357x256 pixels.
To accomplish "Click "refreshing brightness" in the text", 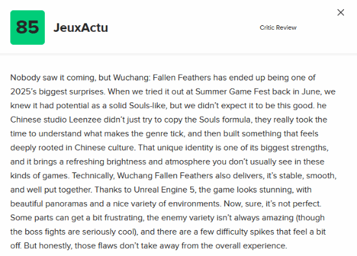I will click(x=106, y=162).
